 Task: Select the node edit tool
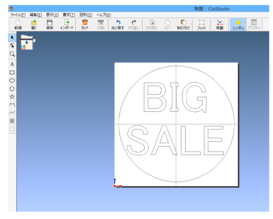12,46
